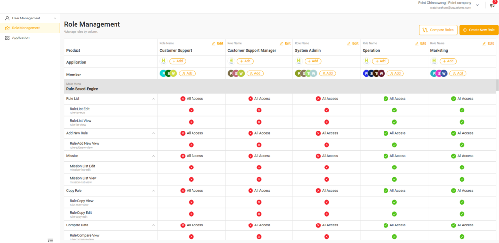The height and width of the screenshot is (243, 499).
Task: Add member to Operation role
Action: click(395, 73)
